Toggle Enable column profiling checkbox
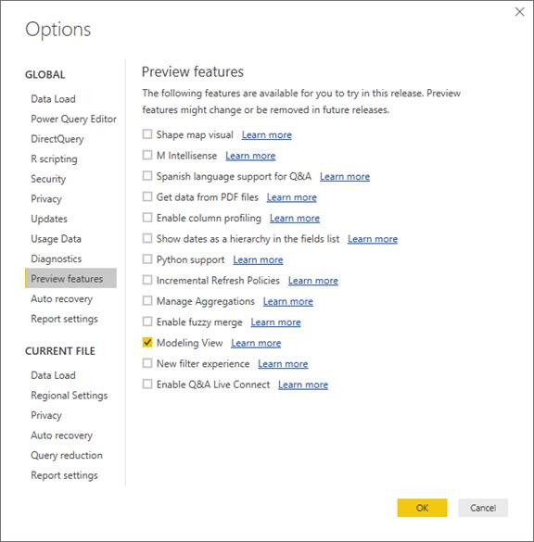The image size is (534, 542). point(147,218)
